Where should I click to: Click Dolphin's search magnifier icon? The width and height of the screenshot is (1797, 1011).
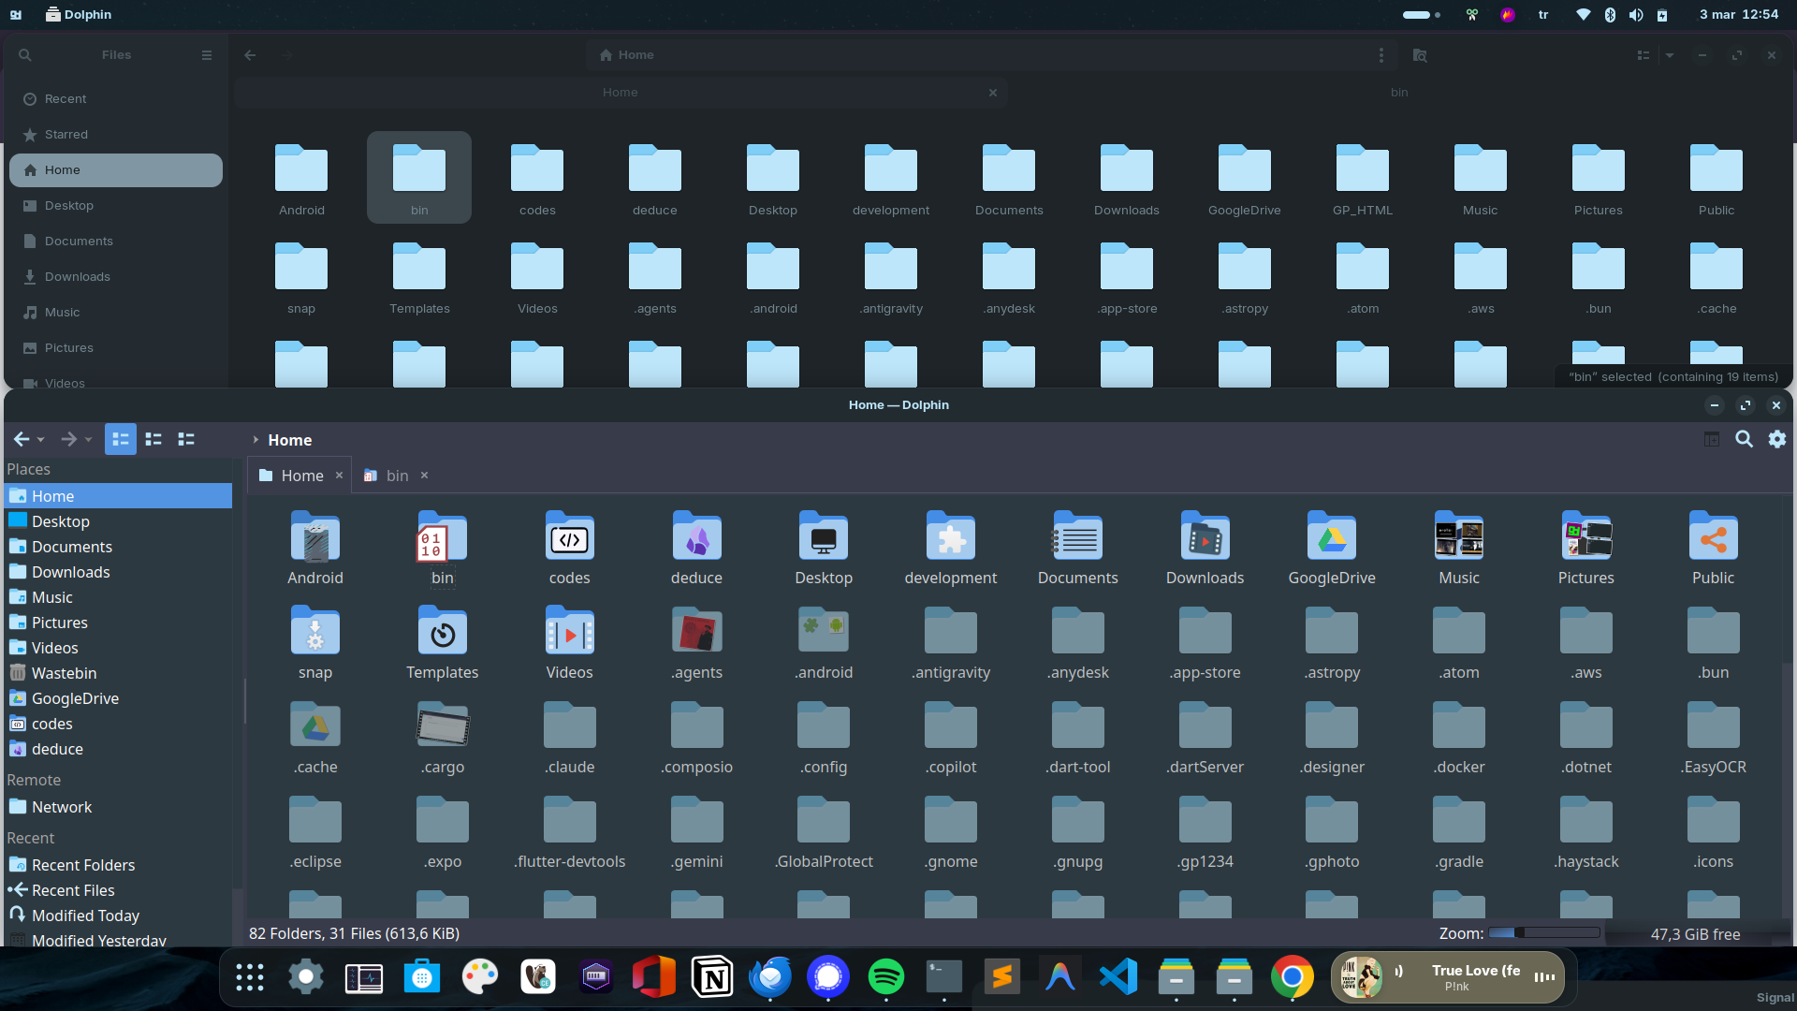click(1744, 439)
